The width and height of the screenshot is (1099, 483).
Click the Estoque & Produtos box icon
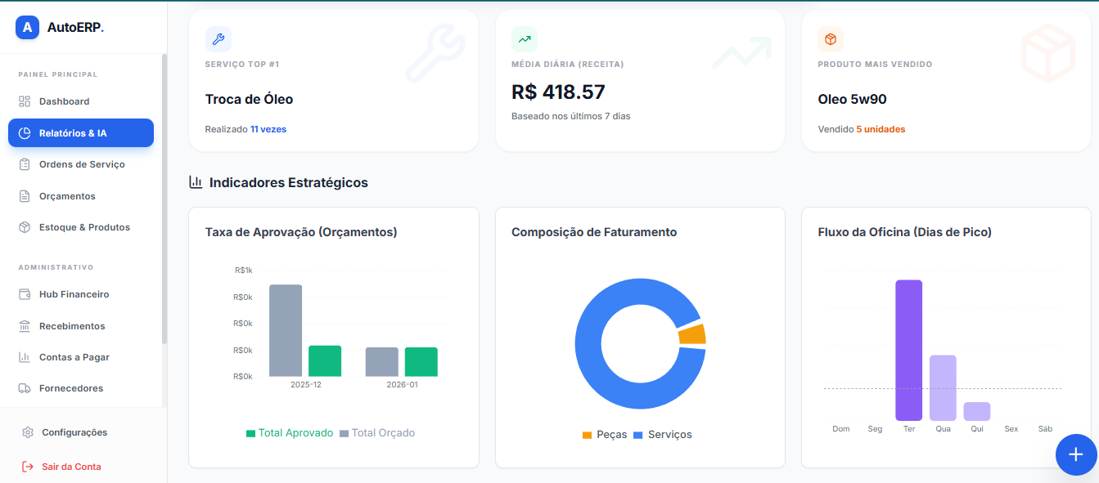point(25,227)
